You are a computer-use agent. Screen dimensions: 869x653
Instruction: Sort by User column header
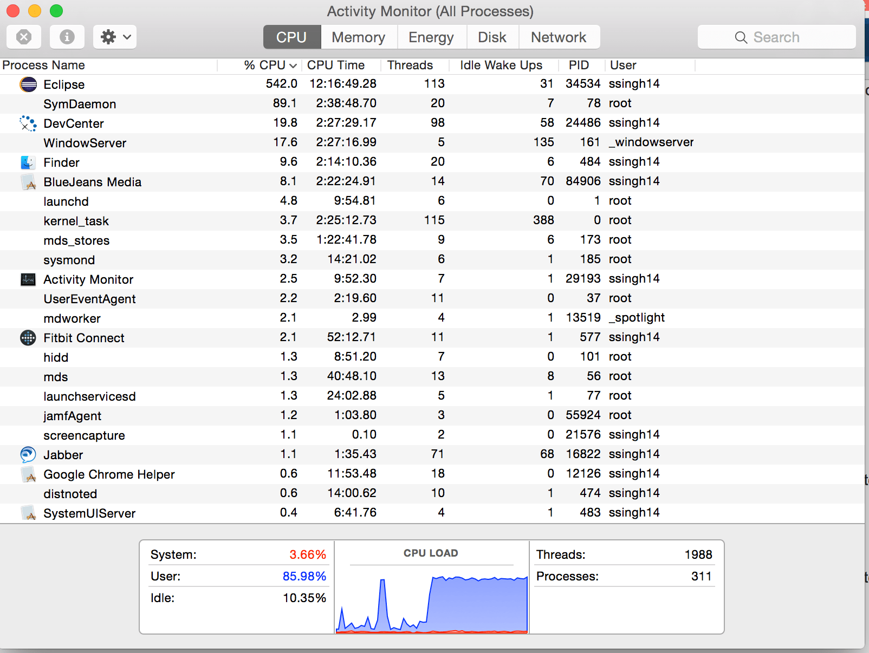click(650, 66)
